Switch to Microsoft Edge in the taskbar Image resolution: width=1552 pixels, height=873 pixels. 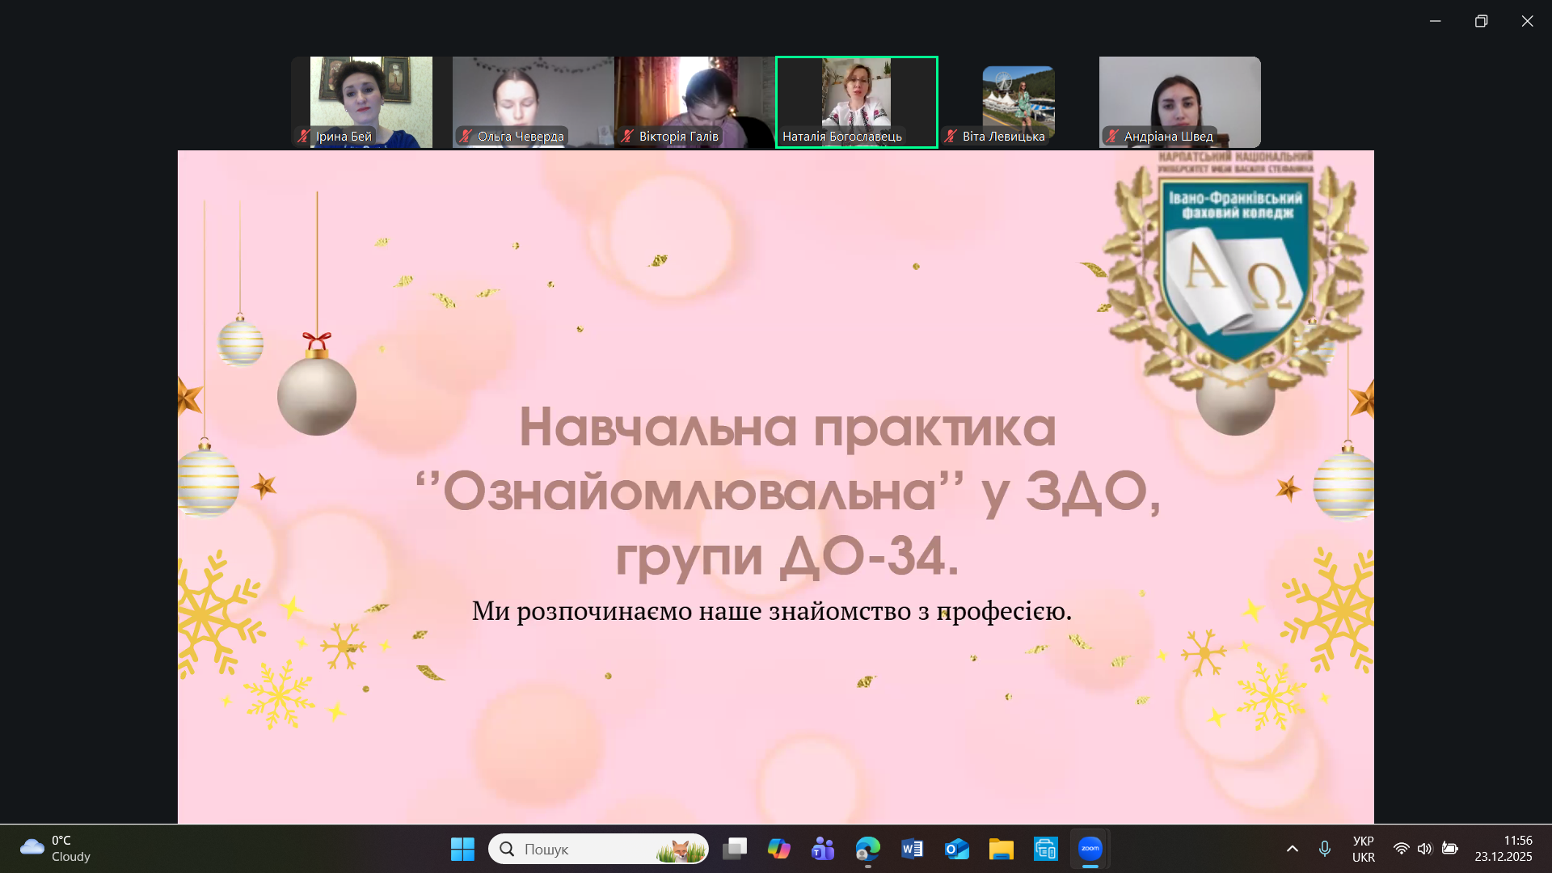[867, 849]
